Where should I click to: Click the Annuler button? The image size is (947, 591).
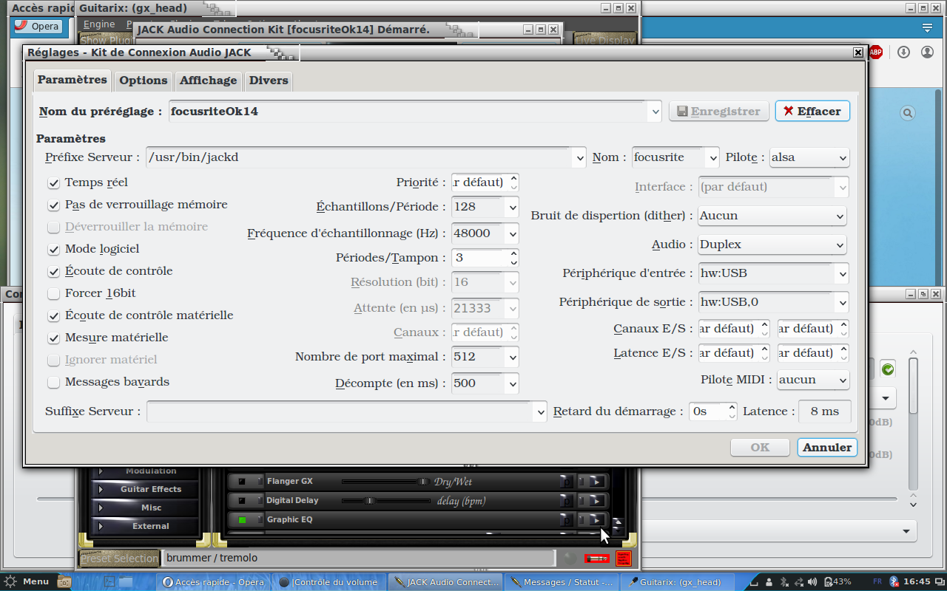coord(827,447)
